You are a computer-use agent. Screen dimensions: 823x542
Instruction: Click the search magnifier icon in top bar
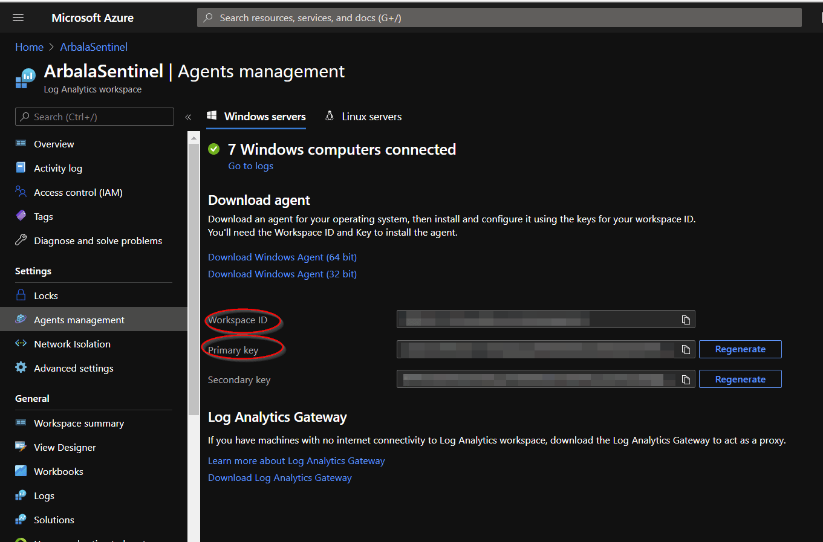(x=208, y=18)
